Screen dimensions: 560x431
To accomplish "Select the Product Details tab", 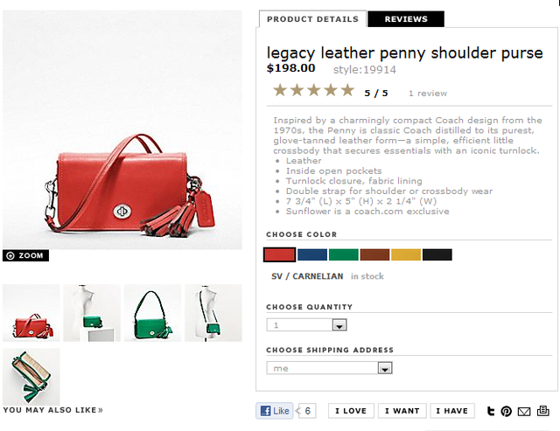I will [312, 19].
